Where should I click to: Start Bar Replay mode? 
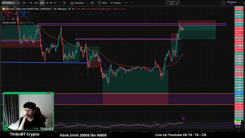[115, 3]
